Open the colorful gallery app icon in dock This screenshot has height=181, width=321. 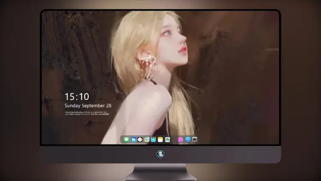coord(167,139)
